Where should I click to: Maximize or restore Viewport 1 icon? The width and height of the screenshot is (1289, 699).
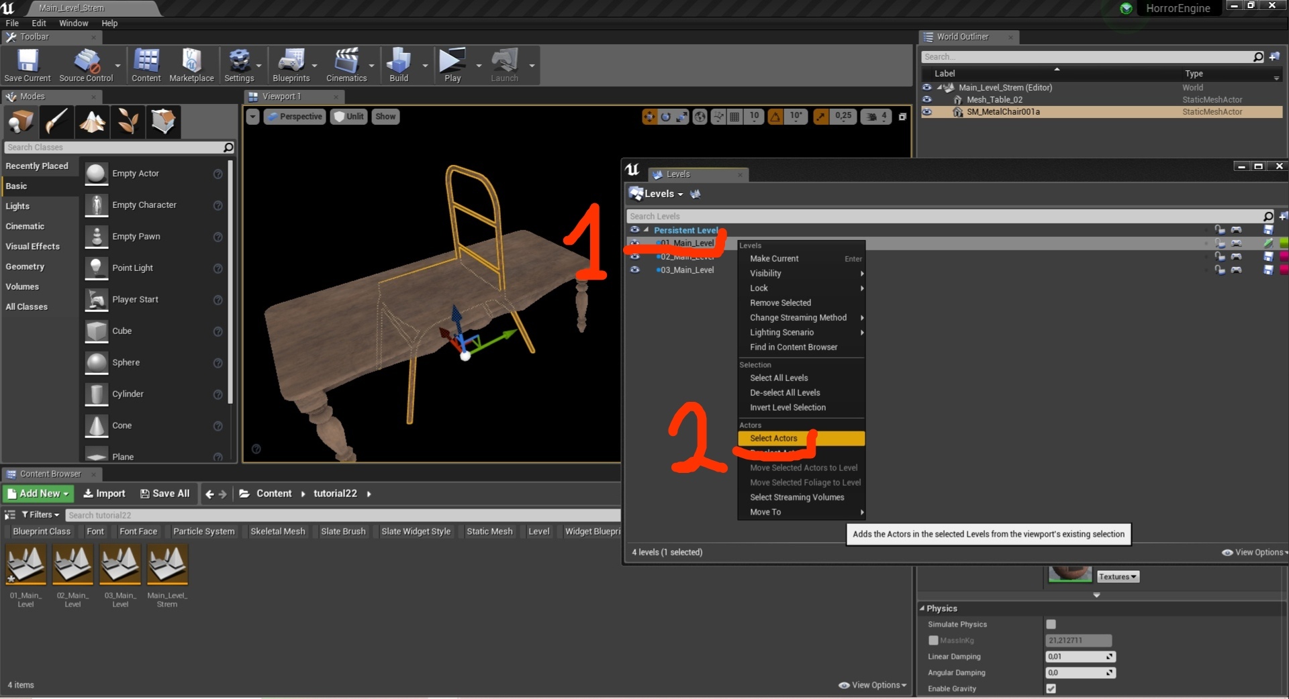tap(902, 117)
